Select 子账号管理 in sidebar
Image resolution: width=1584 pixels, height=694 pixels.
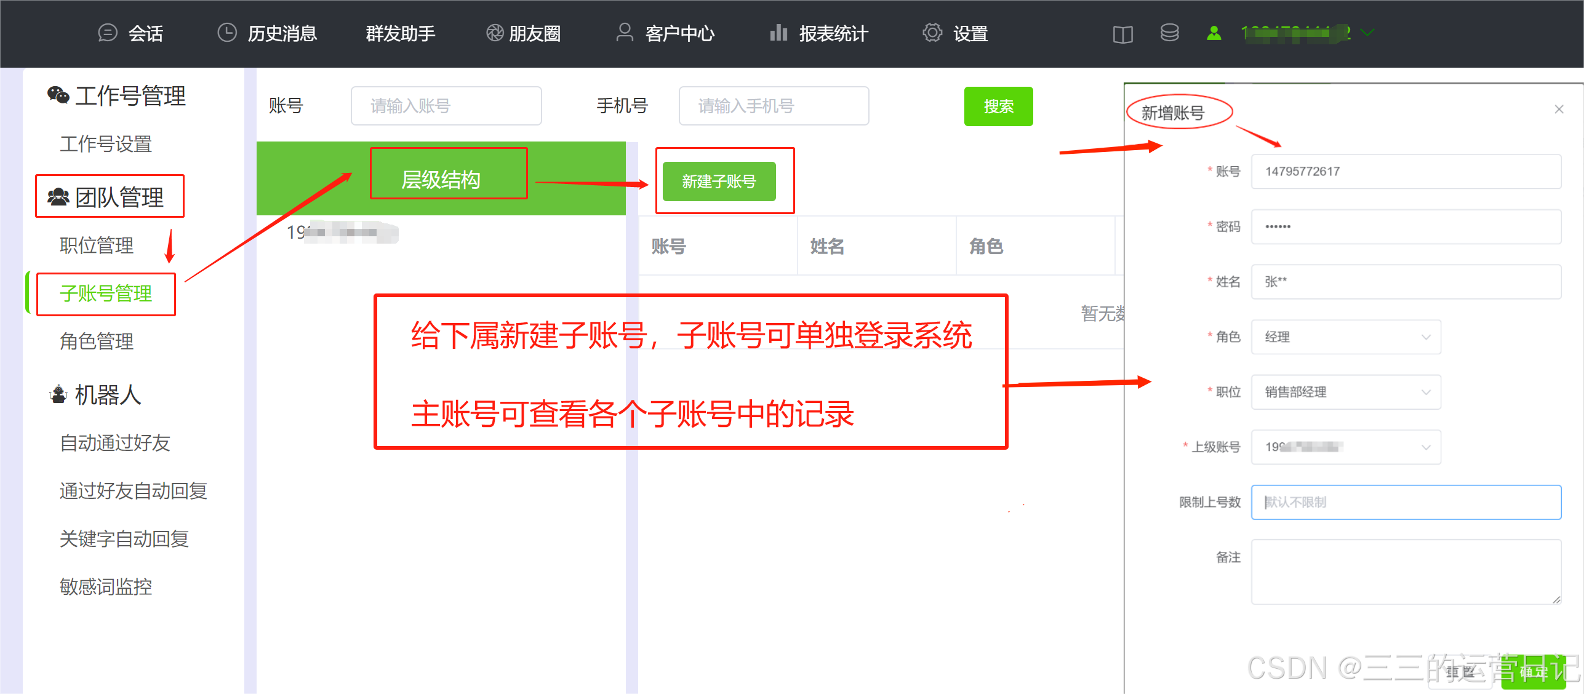tap(106, 293)
